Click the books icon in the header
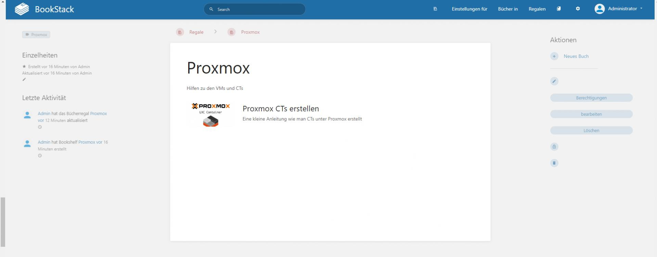Image resolution: width=657 pixels, height=257 pixels. pos(559,9)
